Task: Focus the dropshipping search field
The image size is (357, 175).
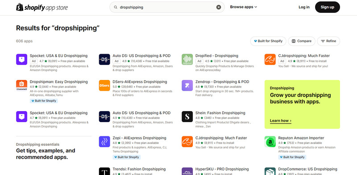Action: tap(167, 7)
